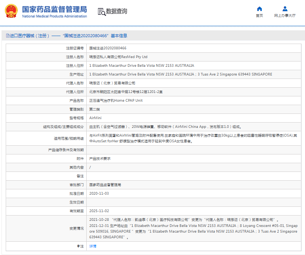This screenshot has height=255, width=305.
Task: Select the breadcrumb 进口医疗器械（注册）
Action: tap(29, 36)
